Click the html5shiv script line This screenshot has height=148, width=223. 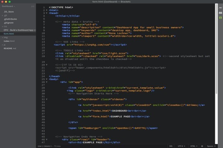coord(110,68)
